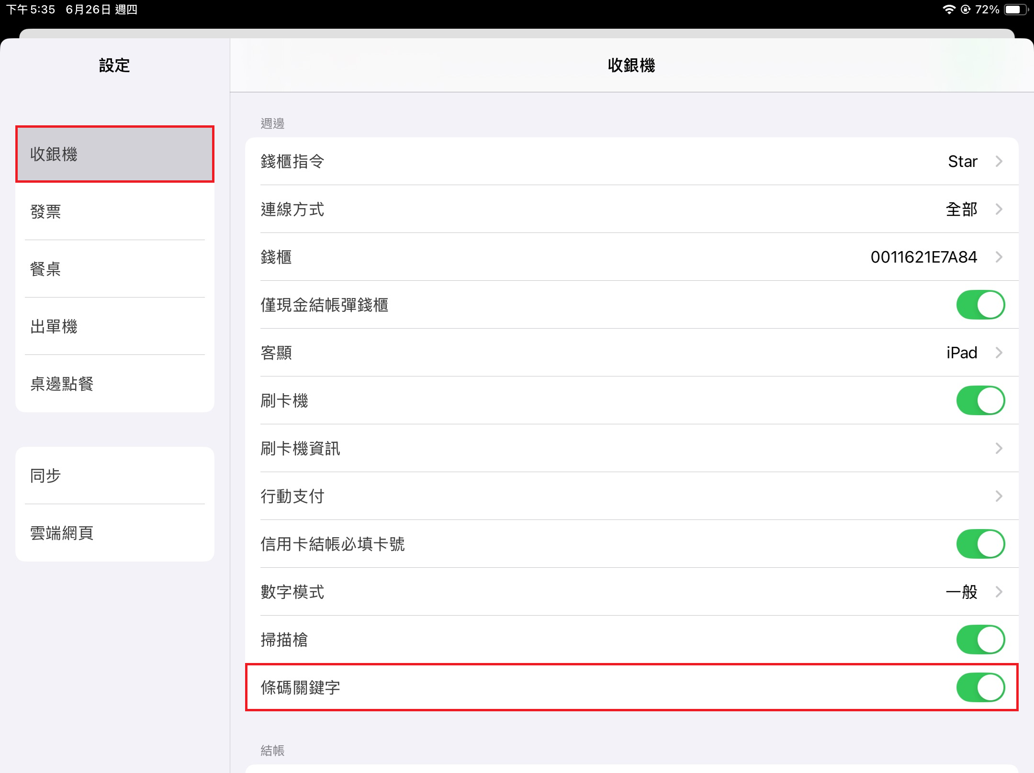Tap the battery indicator icon
Screen dimensions: 1034x773
click(1015, 10)
